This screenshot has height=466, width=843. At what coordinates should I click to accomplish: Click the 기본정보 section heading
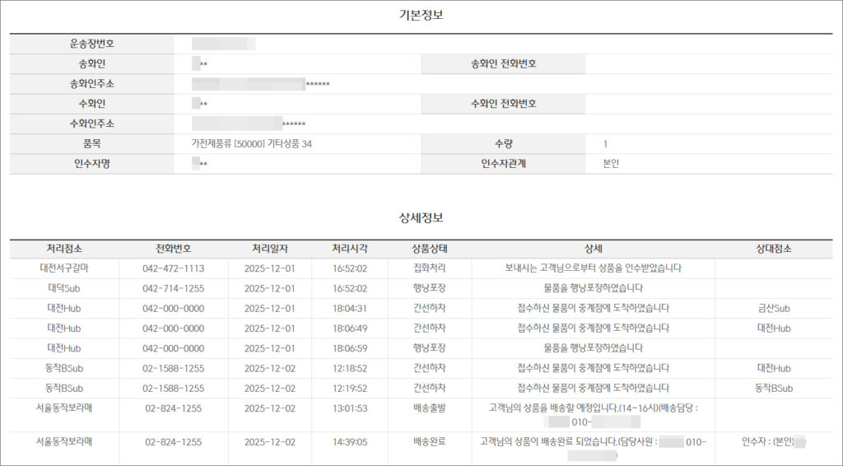[x=421, y=15]
